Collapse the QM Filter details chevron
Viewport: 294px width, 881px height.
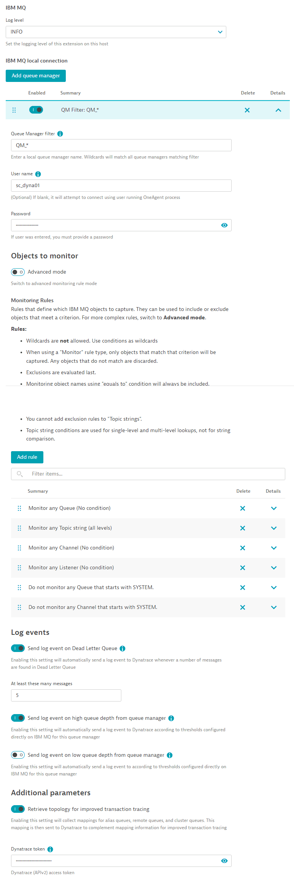point(278,110)
